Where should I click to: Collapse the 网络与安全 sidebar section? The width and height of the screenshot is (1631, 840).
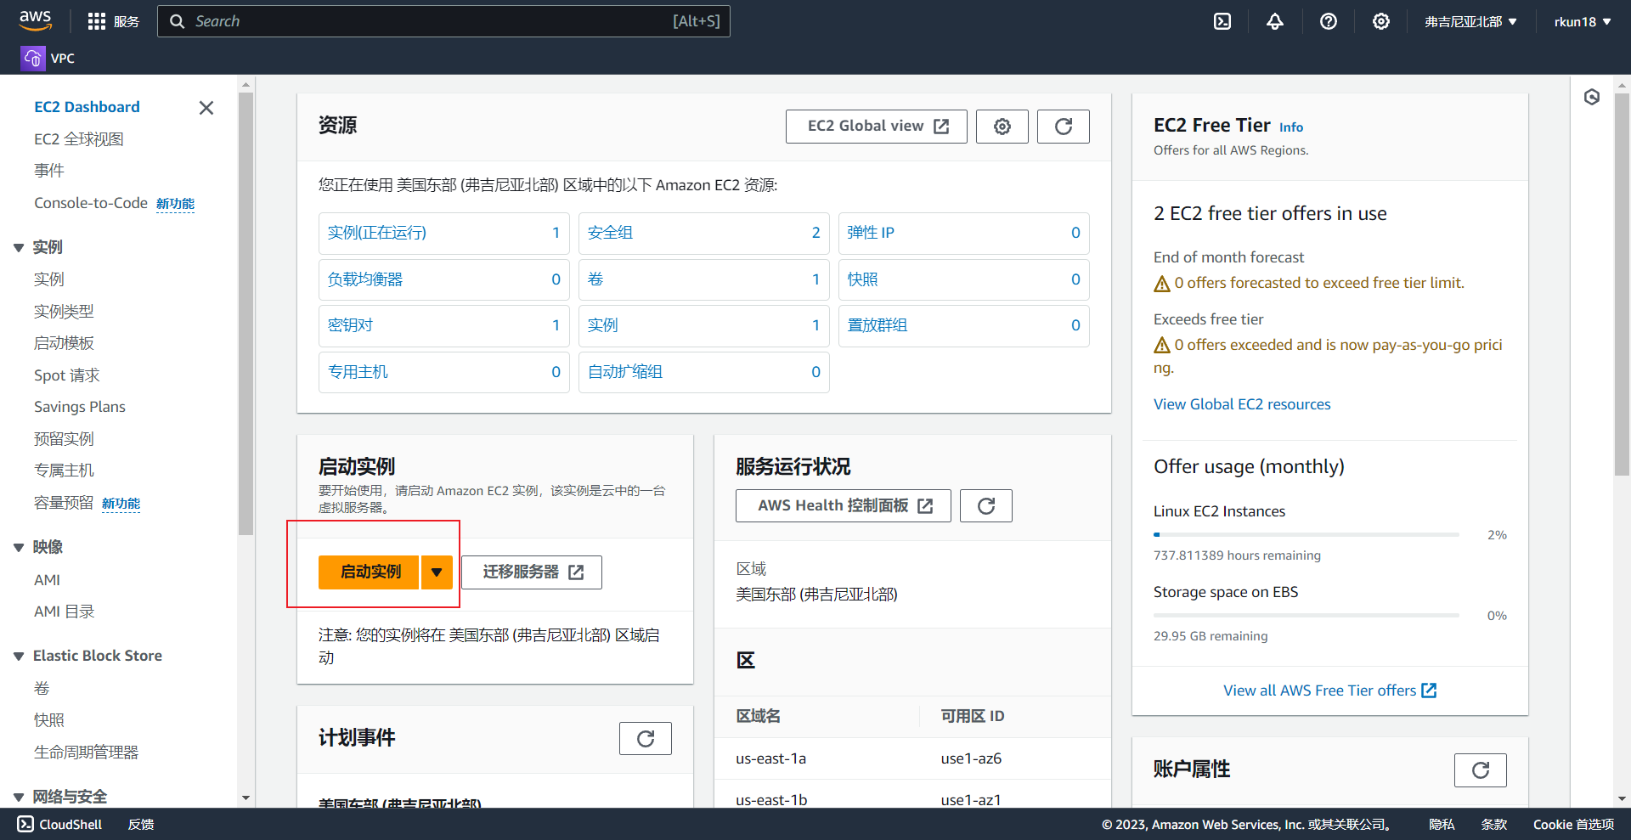point(19,798)
